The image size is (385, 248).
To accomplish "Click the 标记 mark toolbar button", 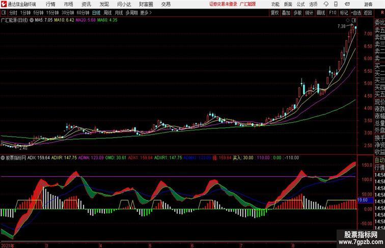I will click(344, 13).
